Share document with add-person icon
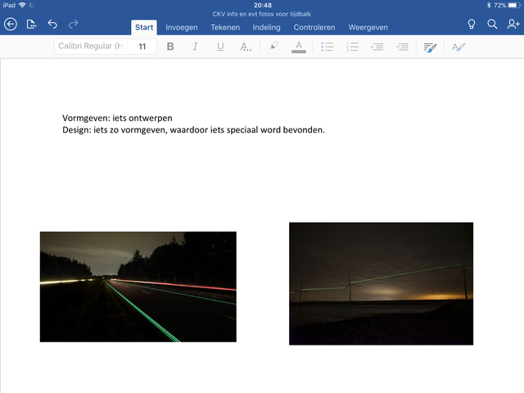Image resolution: width=524 pixels, height=393 pixels. (513, 25)
